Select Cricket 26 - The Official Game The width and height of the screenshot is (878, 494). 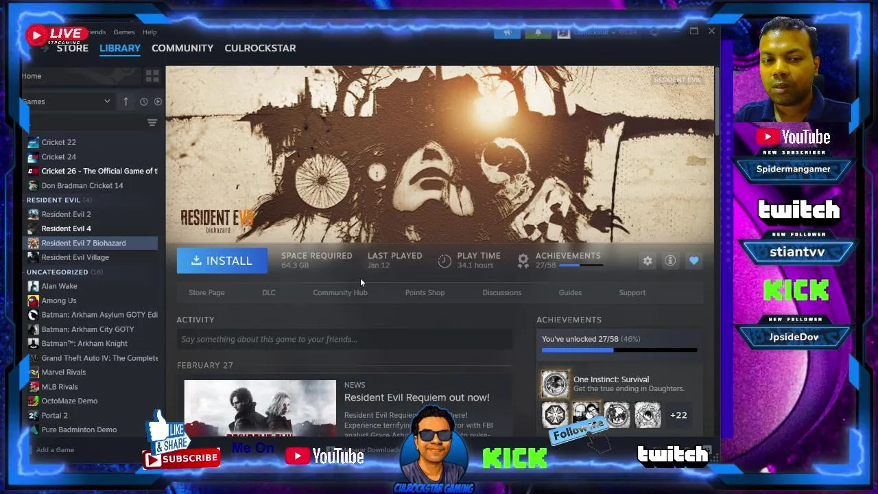pos(92,171)
